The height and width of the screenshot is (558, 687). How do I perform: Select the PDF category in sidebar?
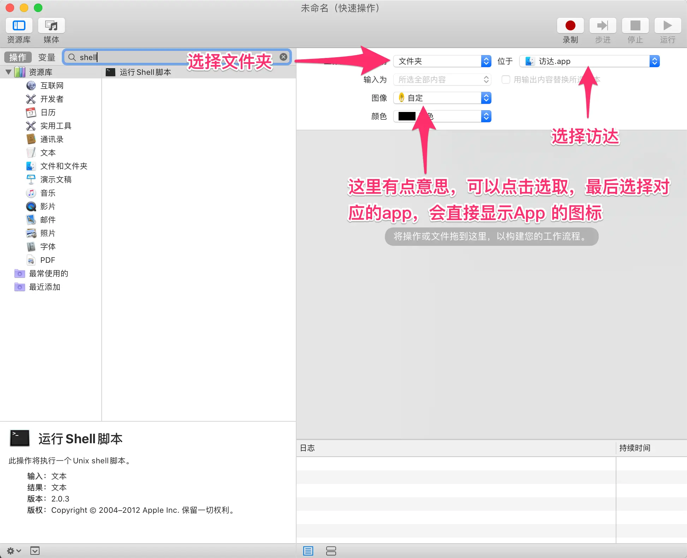pos(47,260)
